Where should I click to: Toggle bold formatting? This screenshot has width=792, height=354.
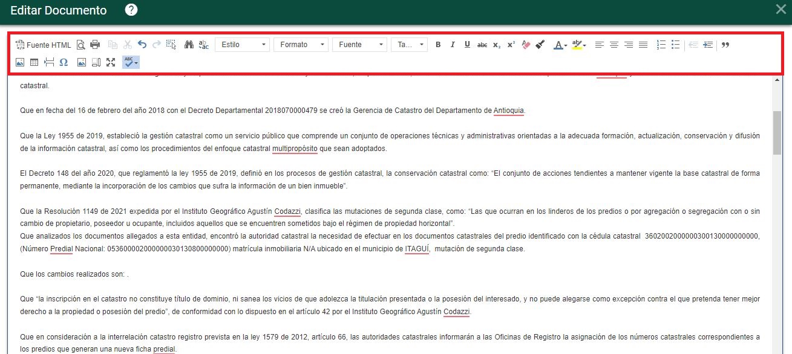438,45
